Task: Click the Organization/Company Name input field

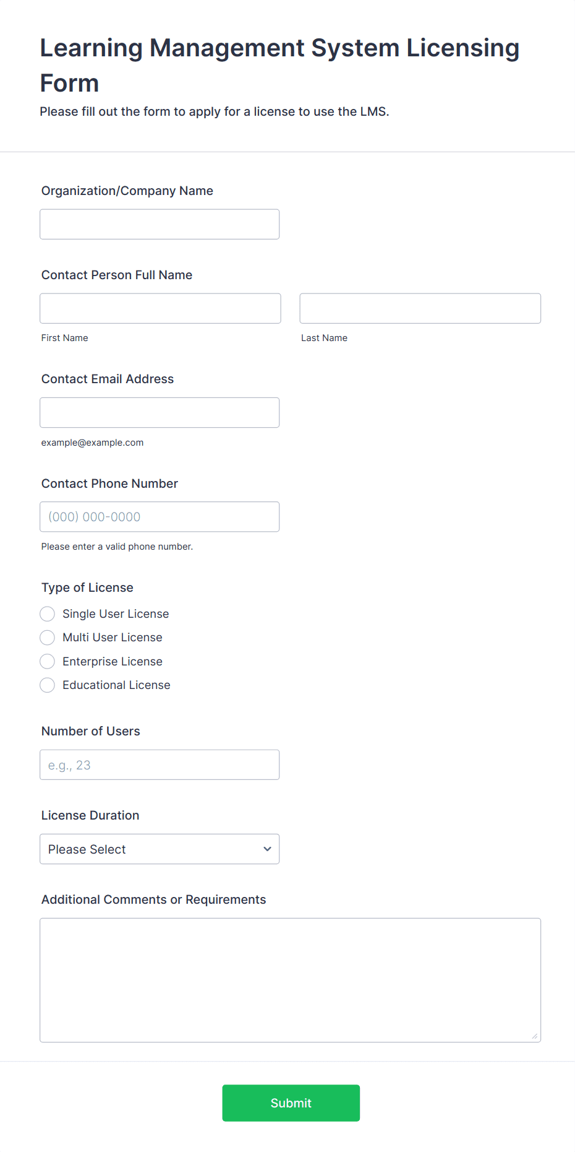Action: point(160,224)
